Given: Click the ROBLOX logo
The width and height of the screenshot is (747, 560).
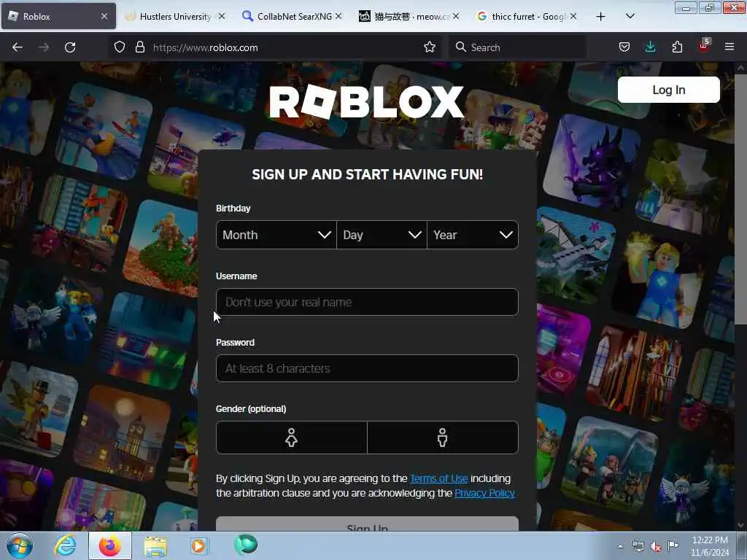Looking at the screenshot, I should (366, 101).
